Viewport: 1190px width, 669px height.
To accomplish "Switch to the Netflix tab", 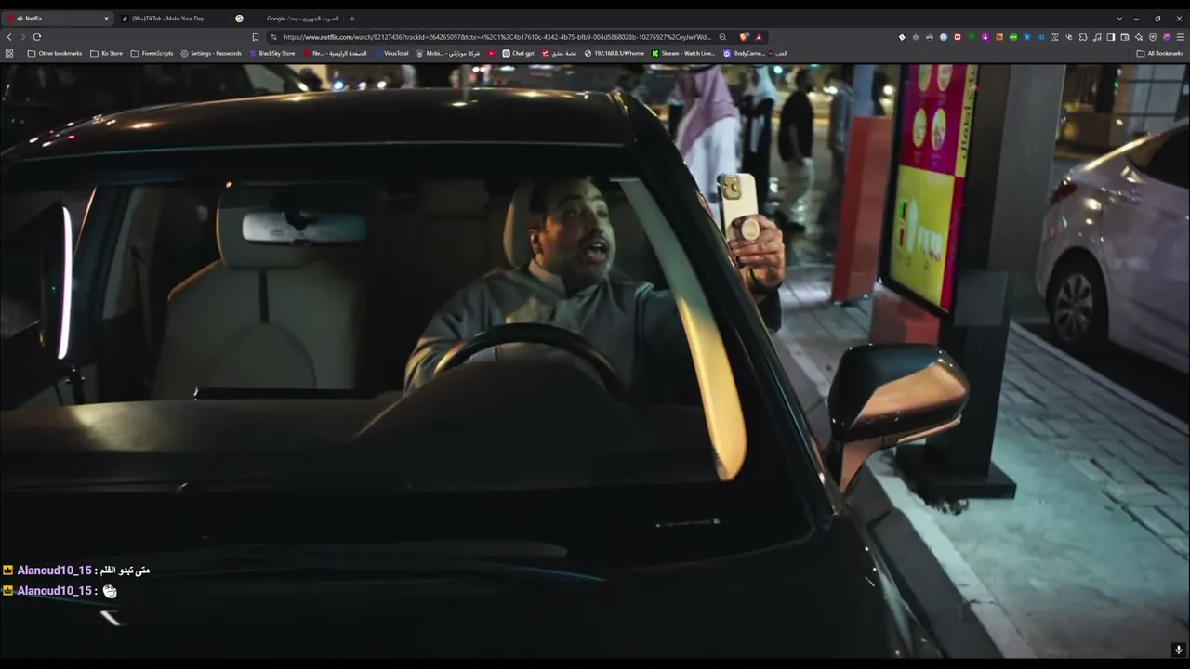I will point(56,19).
